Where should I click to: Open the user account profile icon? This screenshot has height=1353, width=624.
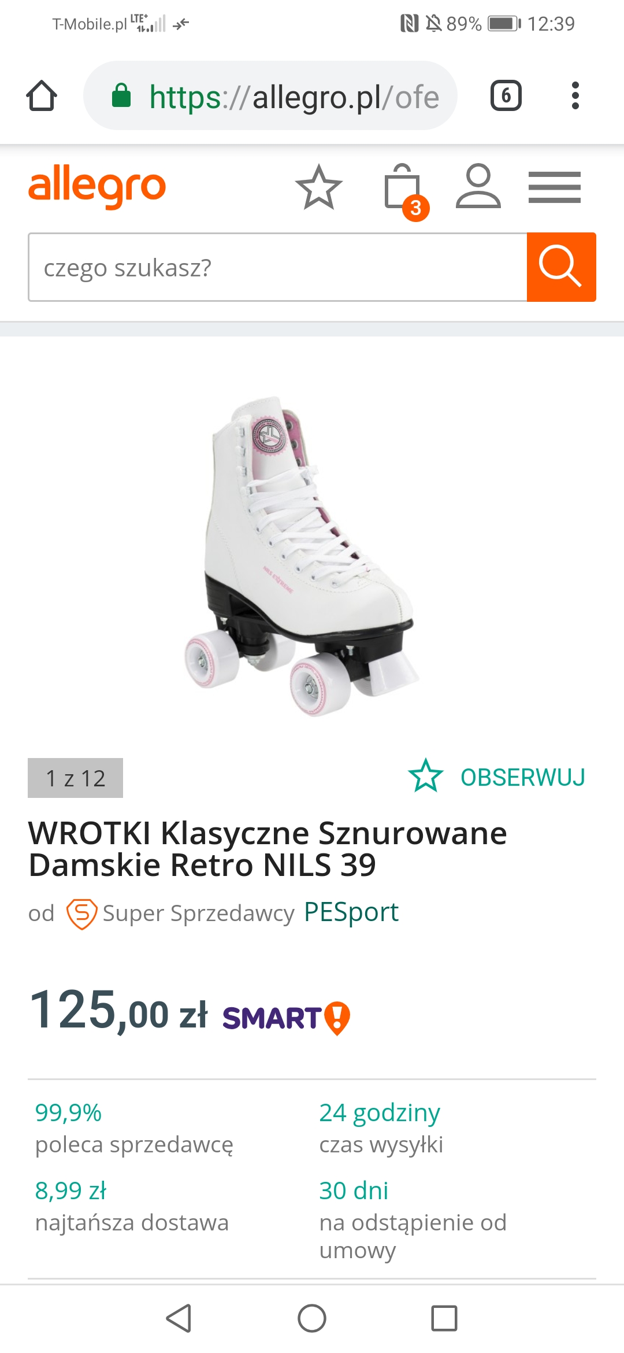[x=478, y=186]
